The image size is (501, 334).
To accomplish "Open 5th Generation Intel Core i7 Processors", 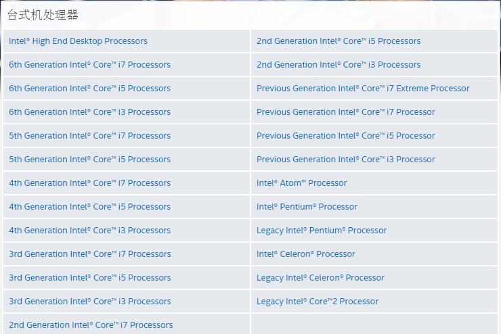I will tap(89, 136).
